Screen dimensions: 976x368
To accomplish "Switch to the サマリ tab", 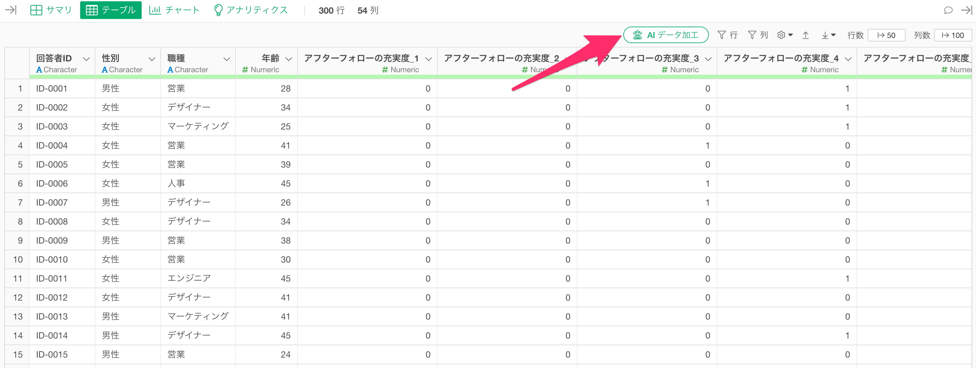I will coord(51,10).
